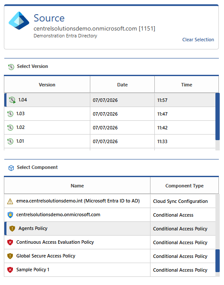
Task: Select Global Secure Access Policy
Action: [x=110, y=256]
